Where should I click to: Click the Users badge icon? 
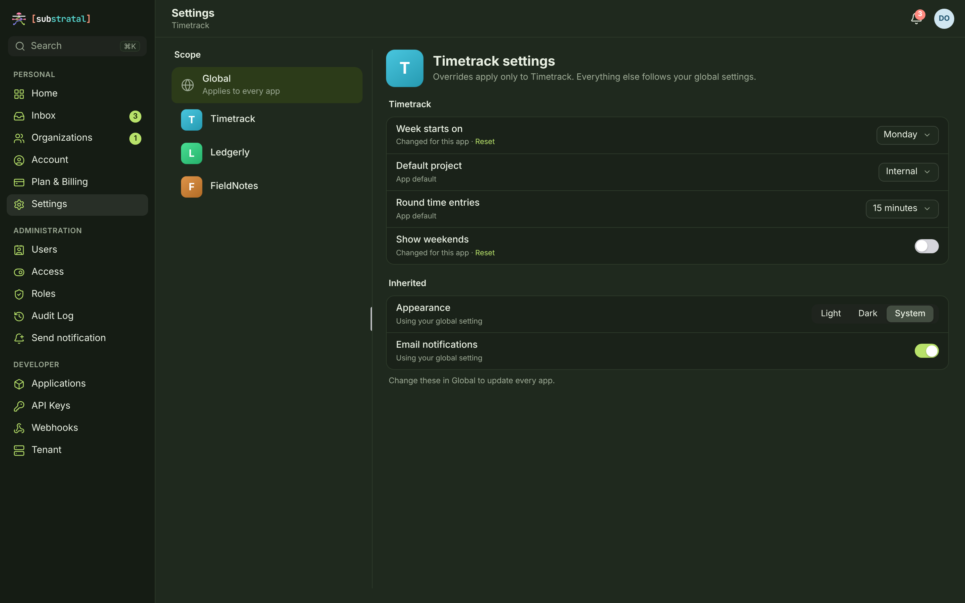click(19, 250)
